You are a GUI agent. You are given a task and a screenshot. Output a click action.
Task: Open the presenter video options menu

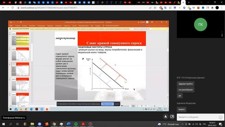point(222,34)
